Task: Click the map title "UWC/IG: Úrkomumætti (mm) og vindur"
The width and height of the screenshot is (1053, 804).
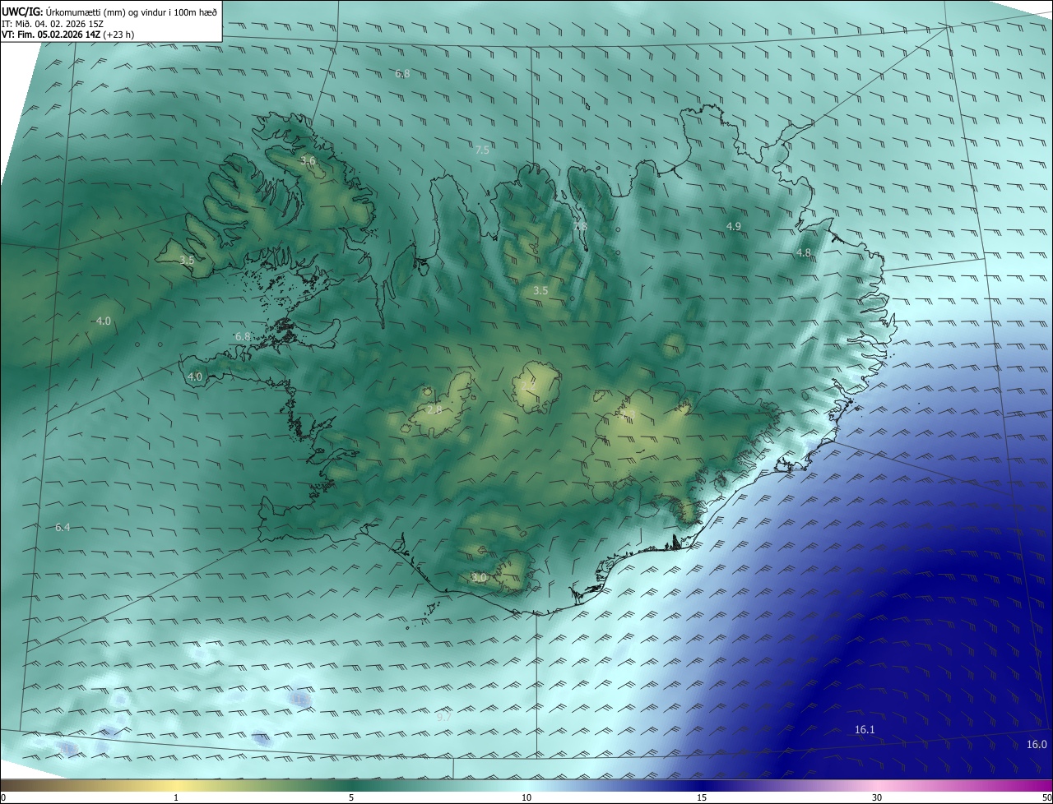Action: [x=109, y=11]
